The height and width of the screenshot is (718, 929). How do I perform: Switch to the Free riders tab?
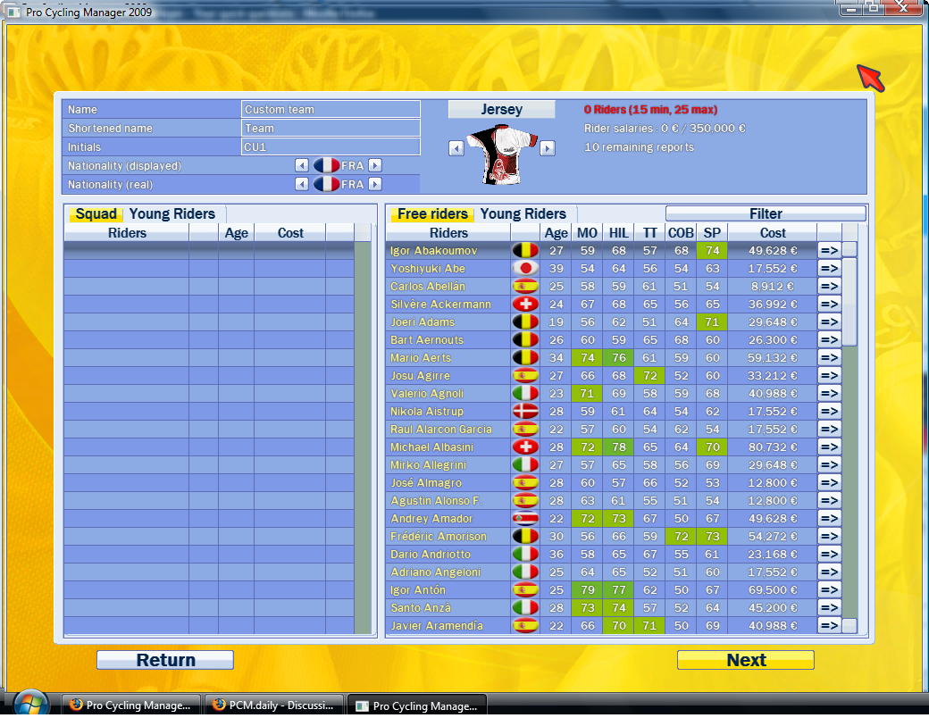point(432,214)
